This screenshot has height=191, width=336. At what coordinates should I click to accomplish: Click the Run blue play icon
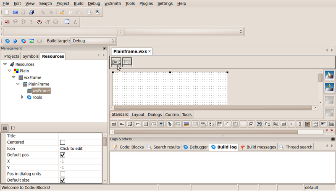[15, 41]
